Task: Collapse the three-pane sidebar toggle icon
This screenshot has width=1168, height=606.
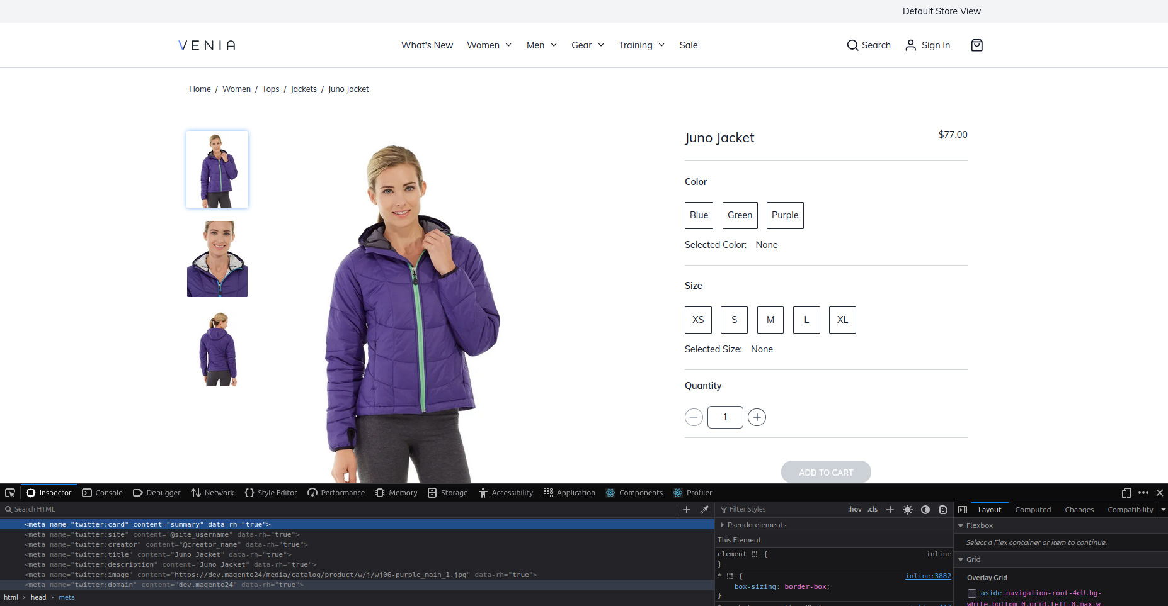Action: [963, 510]
